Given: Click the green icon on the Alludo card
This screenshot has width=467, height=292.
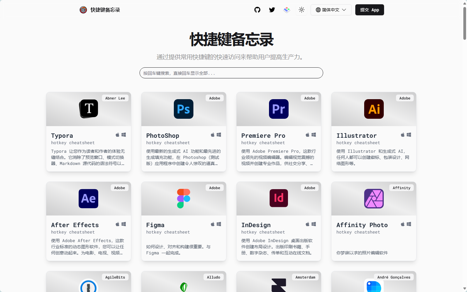Looking at the screenshot, I should click(184, 287).
